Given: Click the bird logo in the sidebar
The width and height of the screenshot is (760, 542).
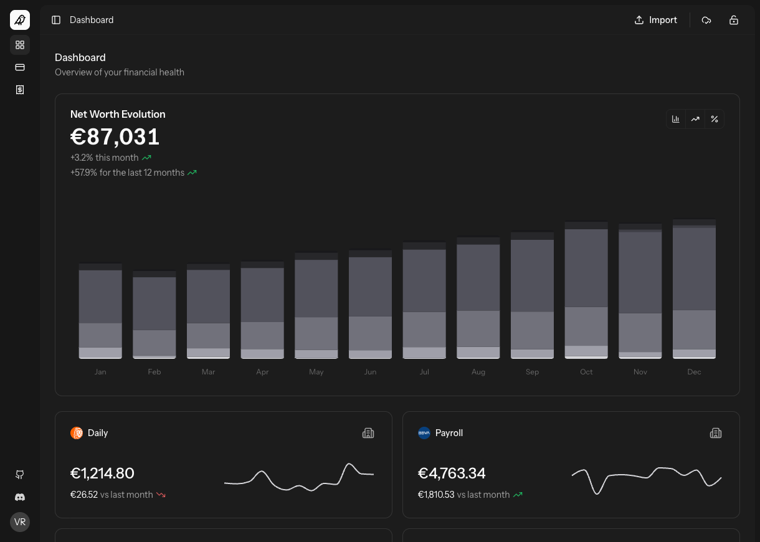Looking at the screenshot, I should point(20,20).
